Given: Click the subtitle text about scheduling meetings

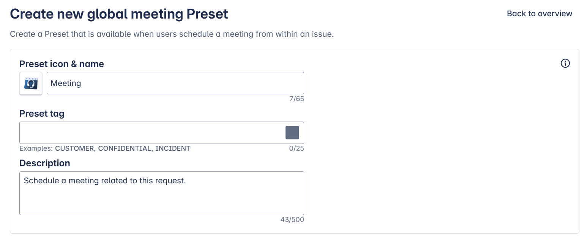Looking at the screenshot, I should click(172, 34).
